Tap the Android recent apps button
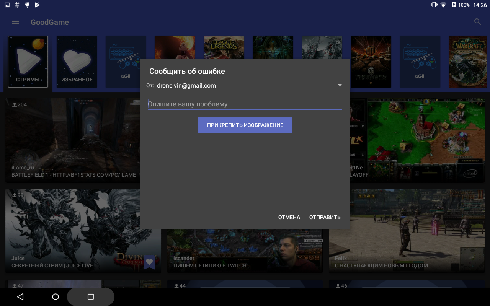Image resolution: width=490 pixels, height=306 pixels. point(91,297)
